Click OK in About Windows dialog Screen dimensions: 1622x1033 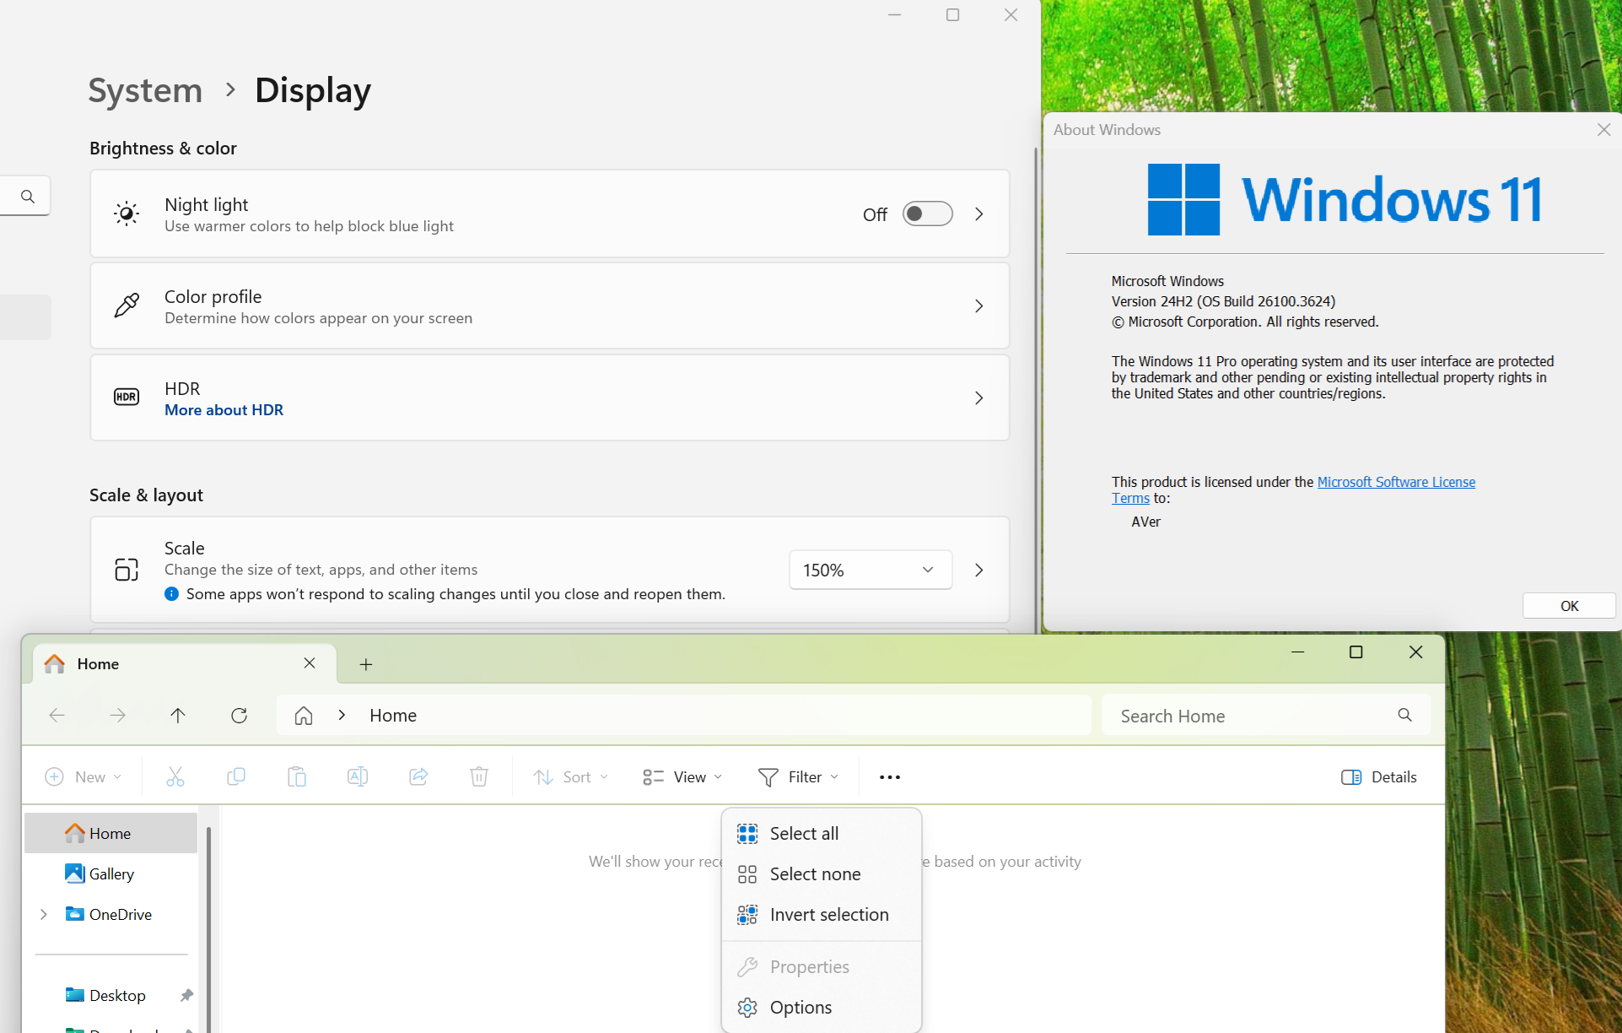1569,606
